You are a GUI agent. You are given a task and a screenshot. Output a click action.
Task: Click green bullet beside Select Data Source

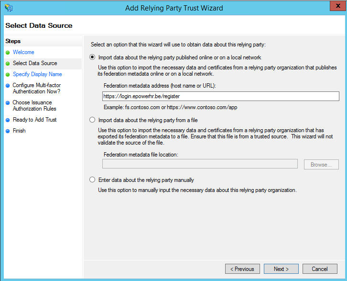8,64
